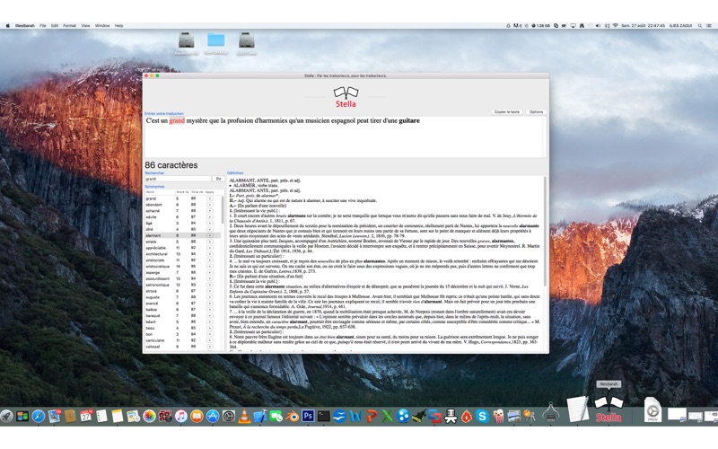This screenshot has width=718, height=449.
Task: Select the synonym row 'appréciable'
Action: (x=182, y=248)
